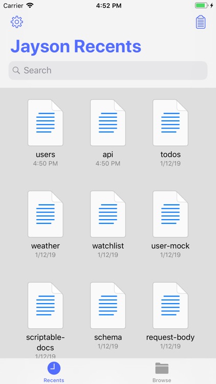
Task: Open the weather file icon
Action: (x=46, y=214)
